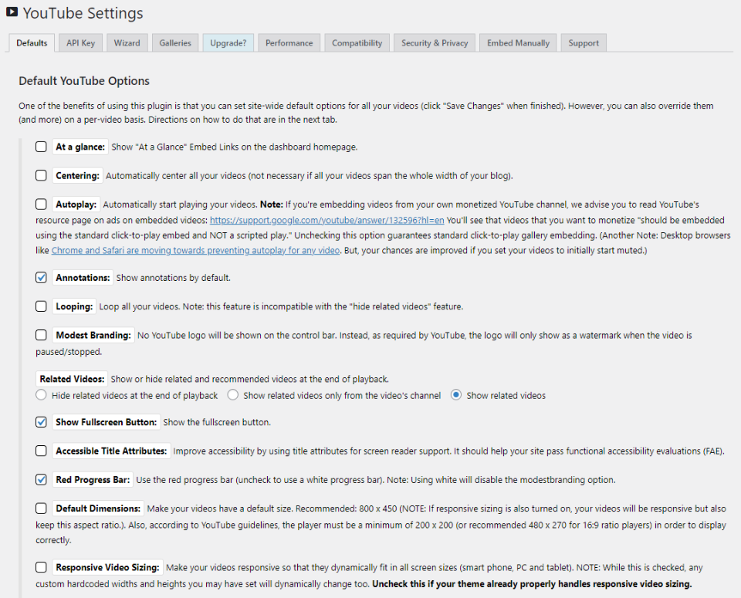This screenshot has width=741, height=598.
Task: Click the Default YouTube Options heading
Action: 84,81
